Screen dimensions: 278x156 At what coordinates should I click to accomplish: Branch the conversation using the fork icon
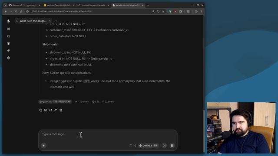[x=56, y=110]
